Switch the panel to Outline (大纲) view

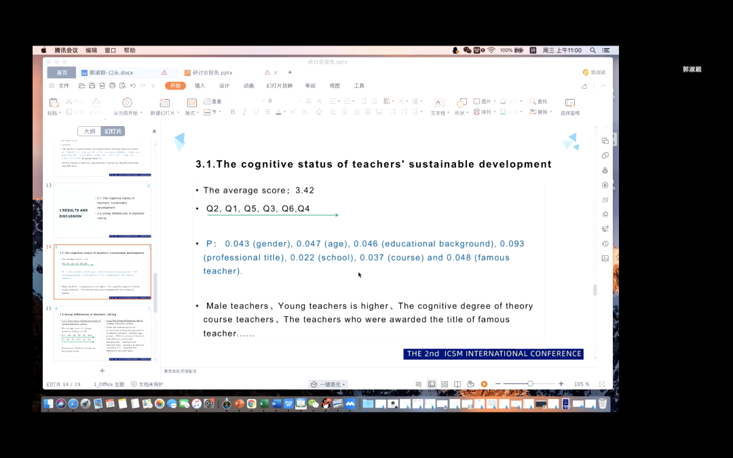tap(90, 132)
